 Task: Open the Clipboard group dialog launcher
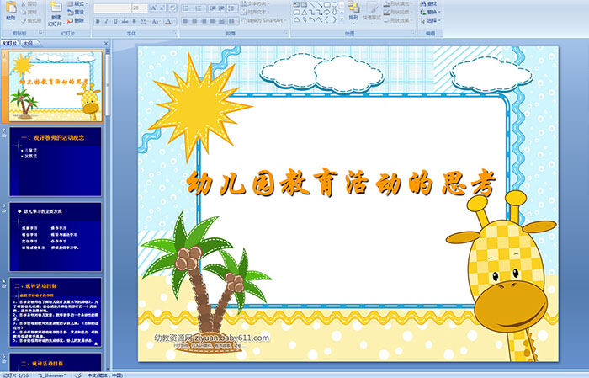pos(40,33)
